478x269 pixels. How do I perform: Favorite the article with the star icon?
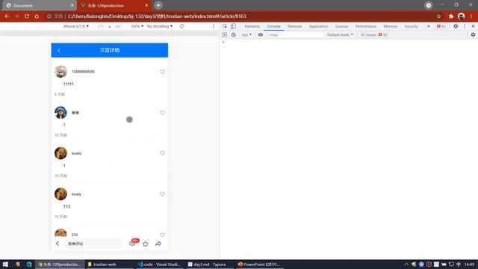(146, 244)
